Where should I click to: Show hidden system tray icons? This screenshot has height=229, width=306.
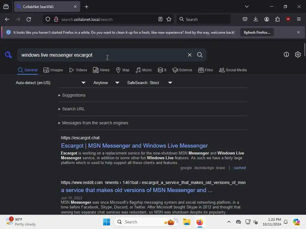click(x=229, y=222)
